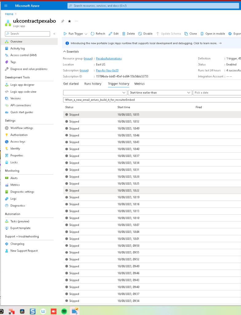Collapse the Essentials section
This screenshot has width=241, height=315.
click(x=71, y=52)
